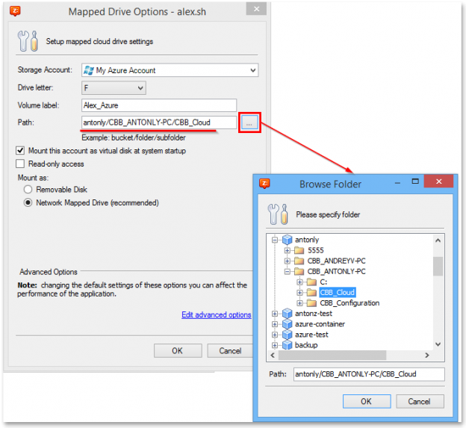Viewport: 466px width, 428px height.
Task: Select the antonly tree item label
Action: pos(307,240)
